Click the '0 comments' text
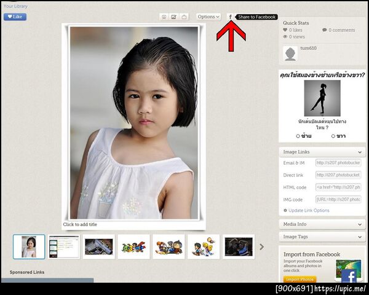Image resolution: width=369 pixels, height=295 pixels. click(342, 30)
